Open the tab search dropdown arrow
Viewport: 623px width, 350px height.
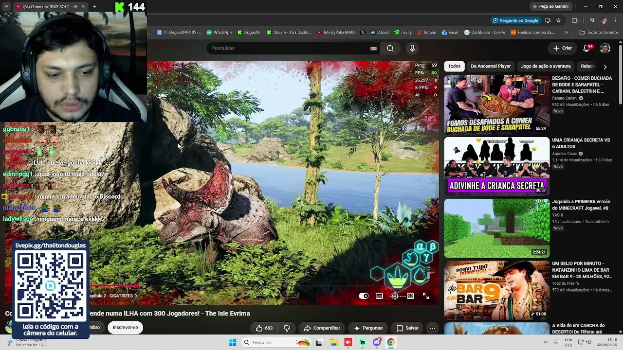coord(6,7)
